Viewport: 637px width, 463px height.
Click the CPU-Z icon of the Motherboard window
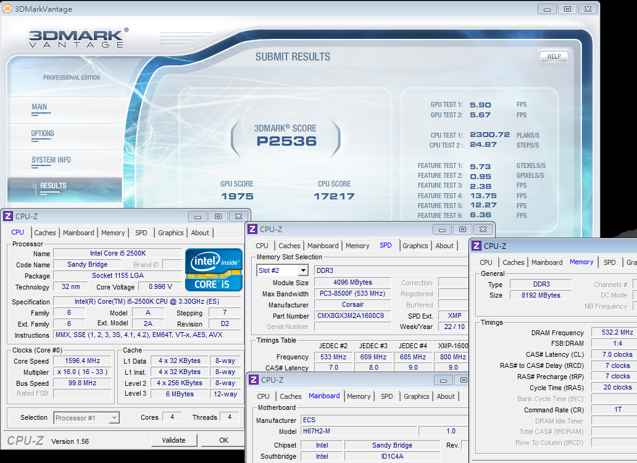click(254, 380)
